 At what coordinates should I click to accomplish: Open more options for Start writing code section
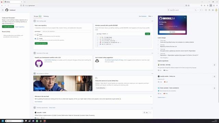pyautogui.click(x=152, y=21)
